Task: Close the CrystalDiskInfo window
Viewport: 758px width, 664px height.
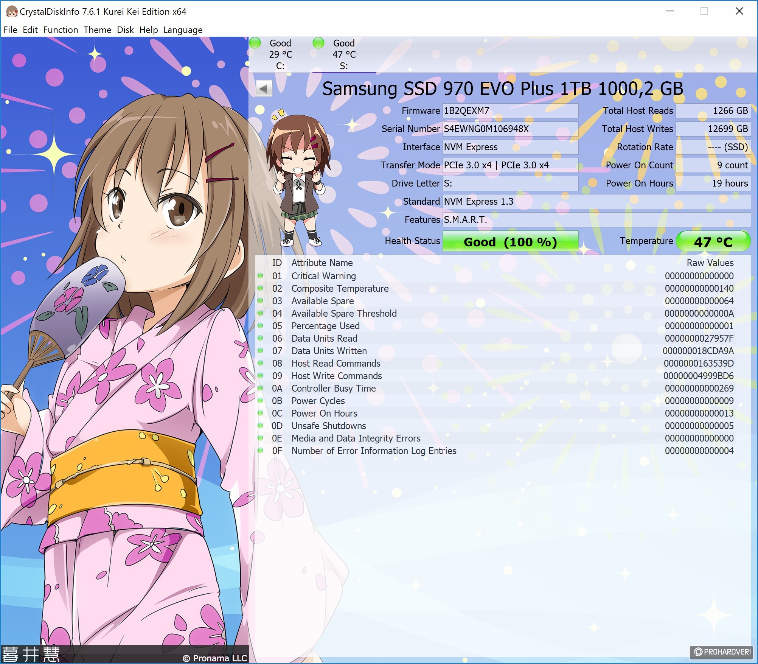Action: click(739, 11)
